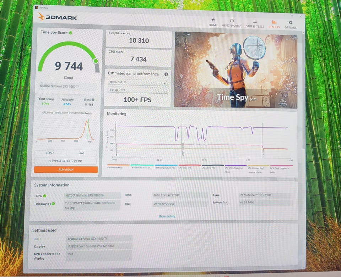The width and height of the screenshot is (341, 277).
Task: Click the Show details link
Action: [167, 216]
